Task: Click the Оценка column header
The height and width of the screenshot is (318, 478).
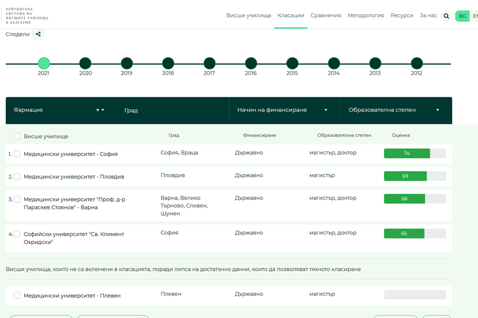Action: (400, 135)
